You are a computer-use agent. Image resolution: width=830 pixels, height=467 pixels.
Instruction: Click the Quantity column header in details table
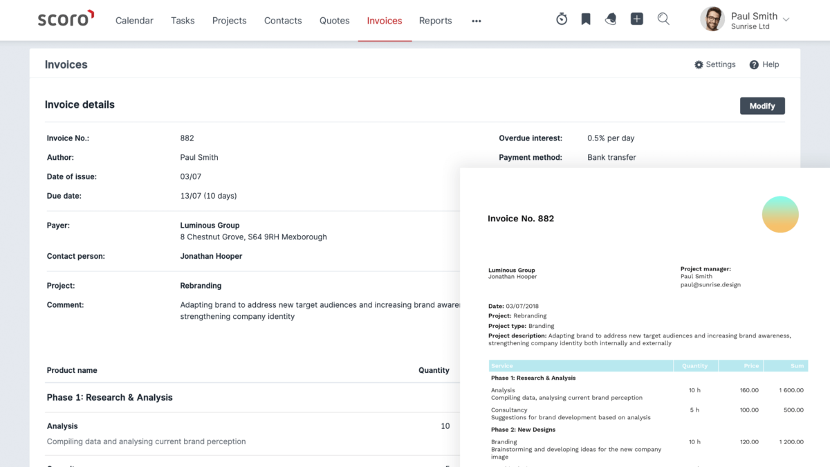coord(434,370)
